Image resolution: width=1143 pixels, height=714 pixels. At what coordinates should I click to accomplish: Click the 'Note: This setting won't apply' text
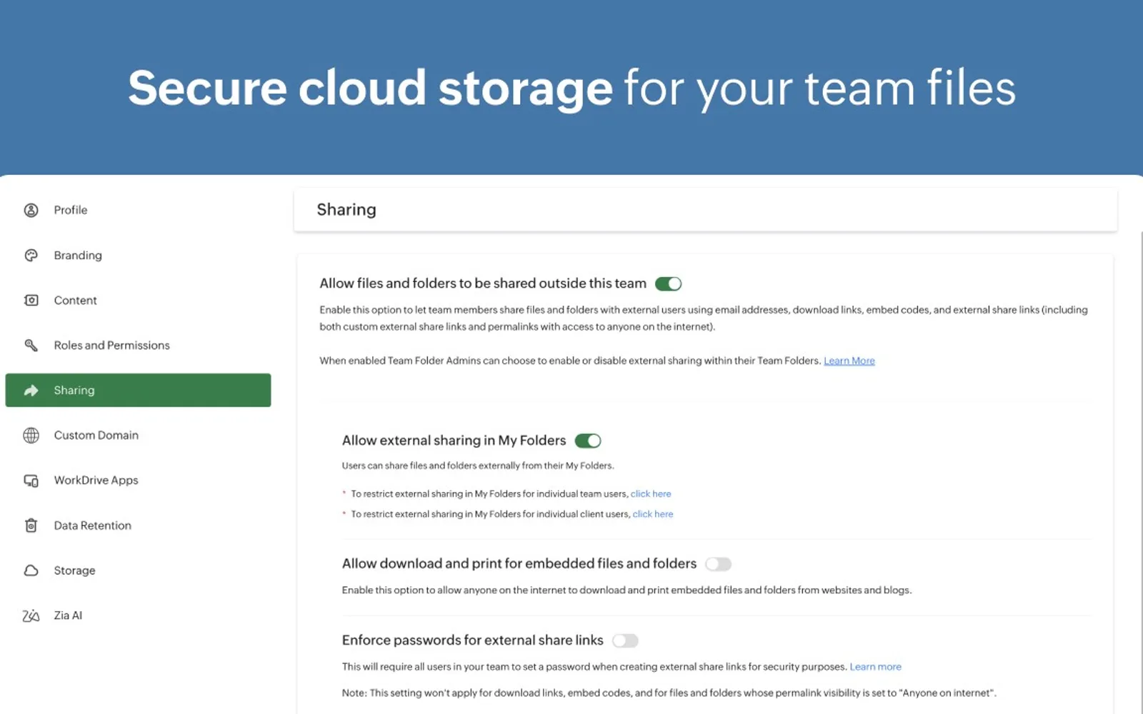point(669,693)
